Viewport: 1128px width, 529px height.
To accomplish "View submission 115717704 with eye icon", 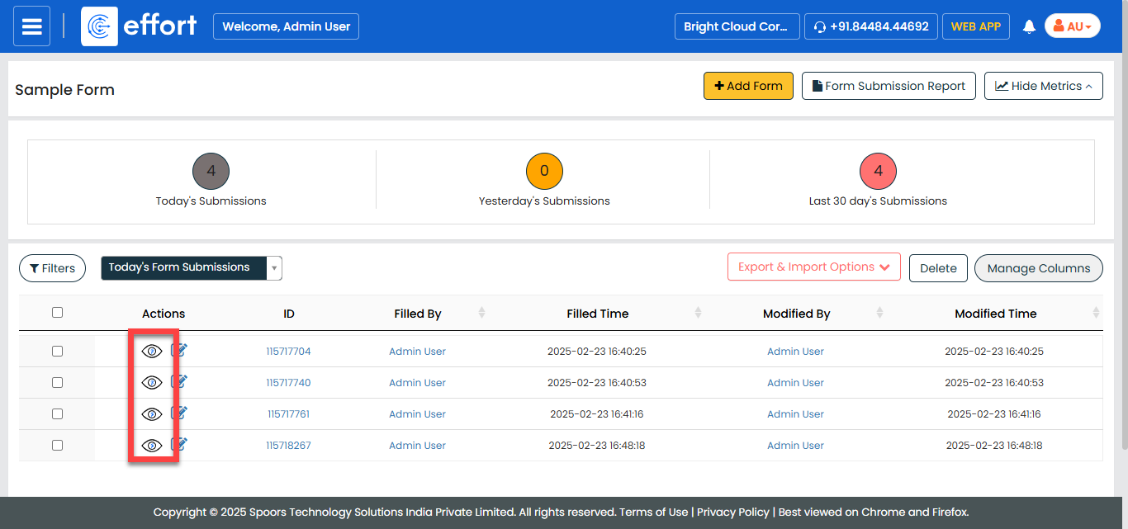I will (x=151, y=352).
